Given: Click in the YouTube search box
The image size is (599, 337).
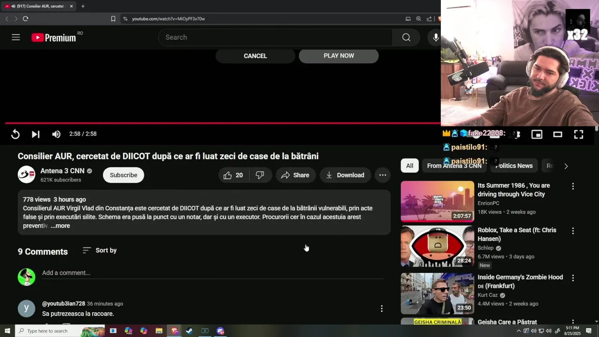Looking at the screenshot, I should click(276, 37).
